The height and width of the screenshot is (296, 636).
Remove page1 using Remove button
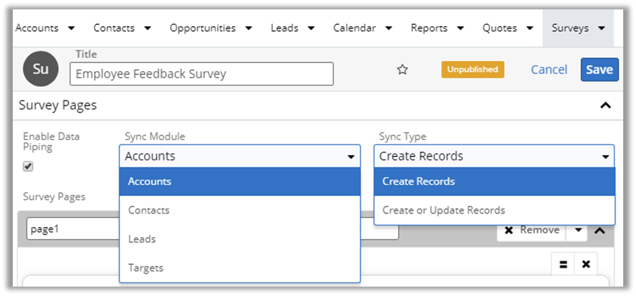point(532,230)
